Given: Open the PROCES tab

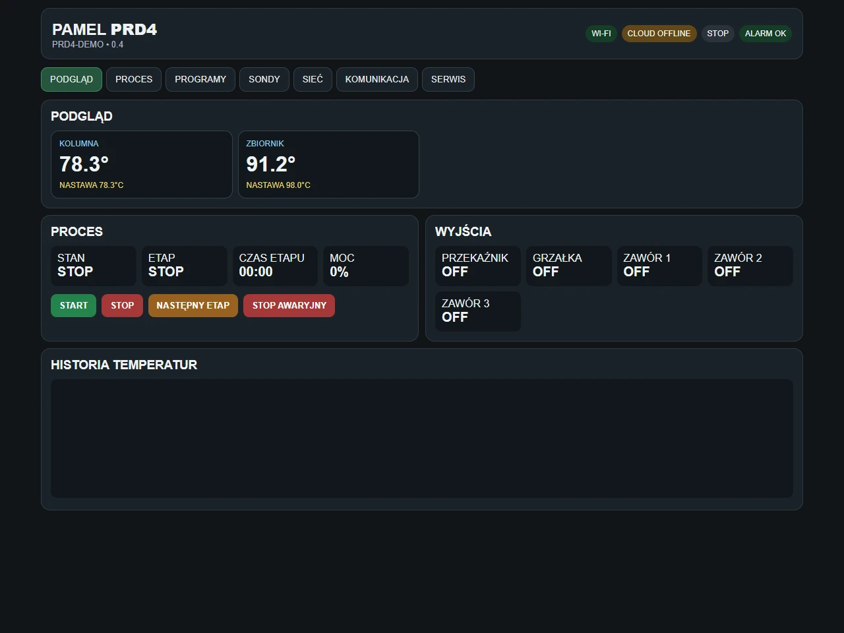Looking at the screenshot, I should 134,79.
